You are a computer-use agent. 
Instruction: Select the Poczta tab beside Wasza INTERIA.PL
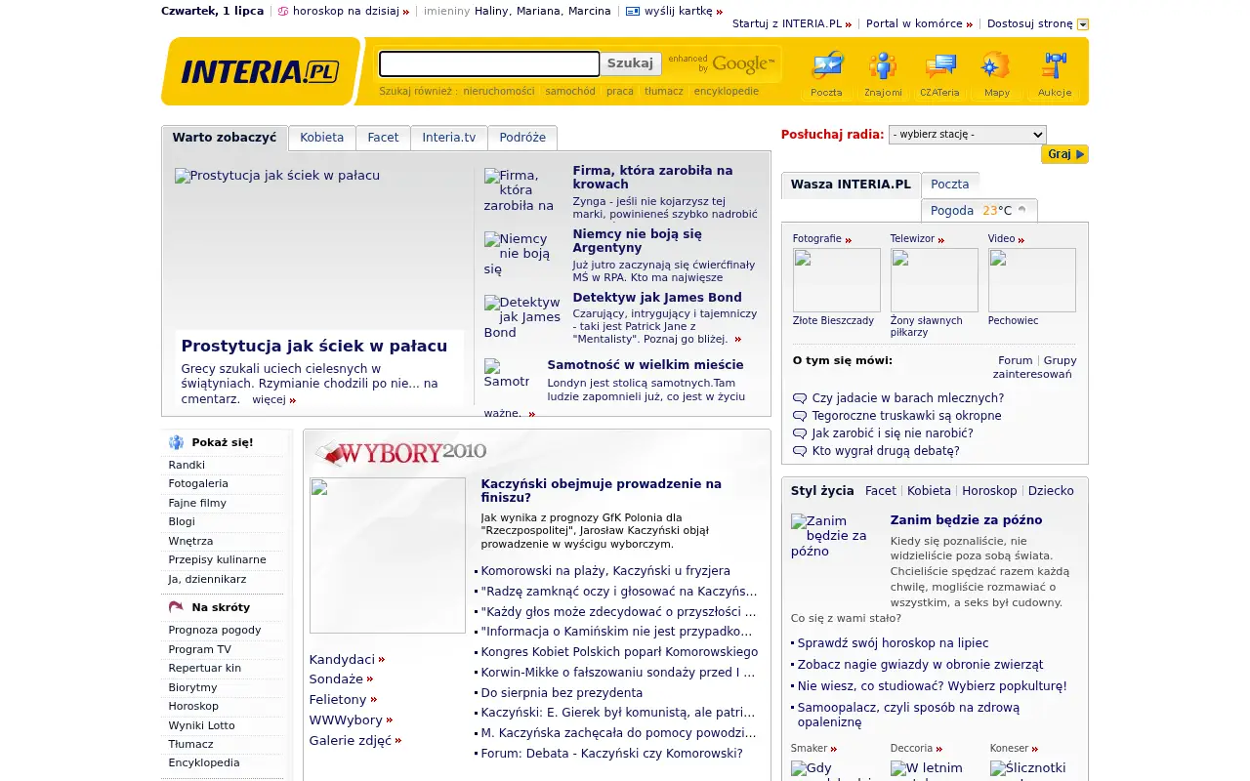coord(950,185)
